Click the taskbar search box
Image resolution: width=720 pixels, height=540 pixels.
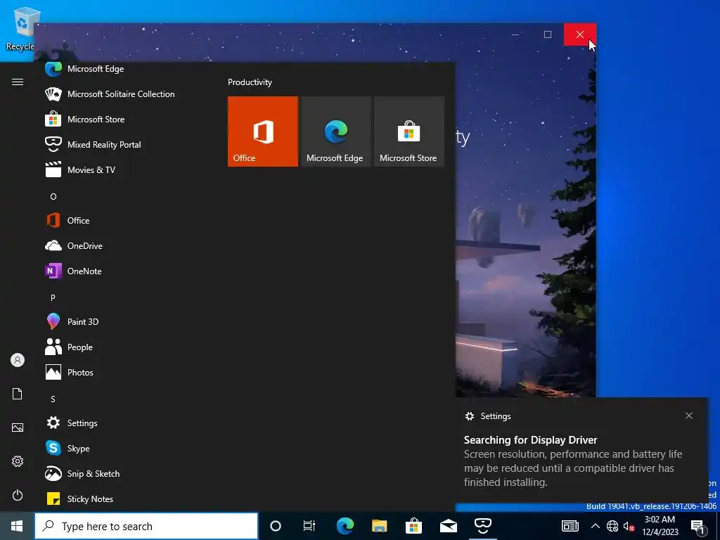click(146, 526)
